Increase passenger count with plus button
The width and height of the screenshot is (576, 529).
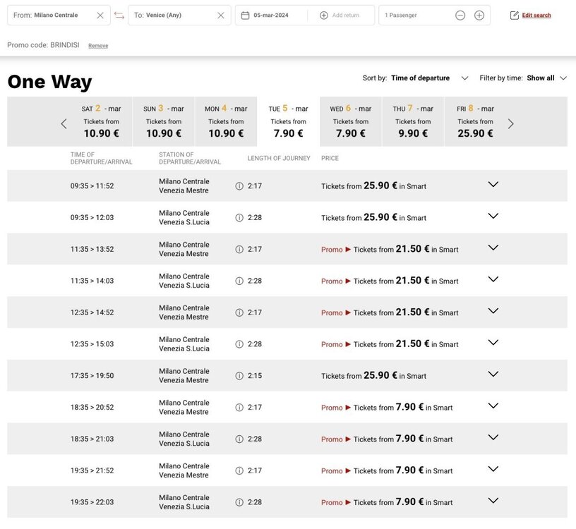tap(479, 16)
